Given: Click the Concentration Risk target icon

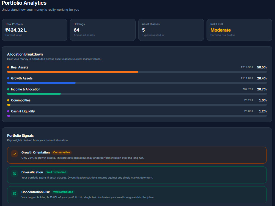Looking at the screenshot, I should pyautogui.click(x=14, y=194).
